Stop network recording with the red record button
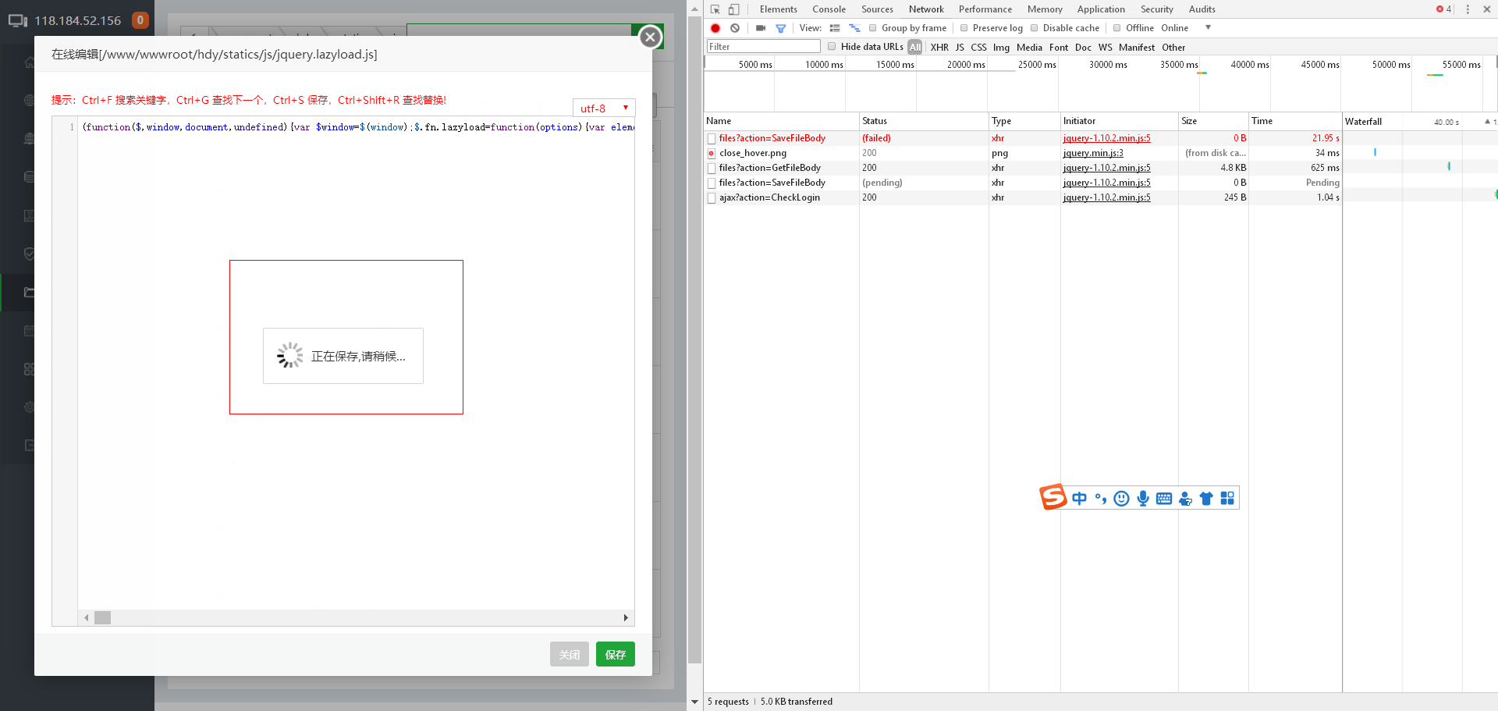Image resolution: width=1498 pixels, height=711 pixels. 715,28
